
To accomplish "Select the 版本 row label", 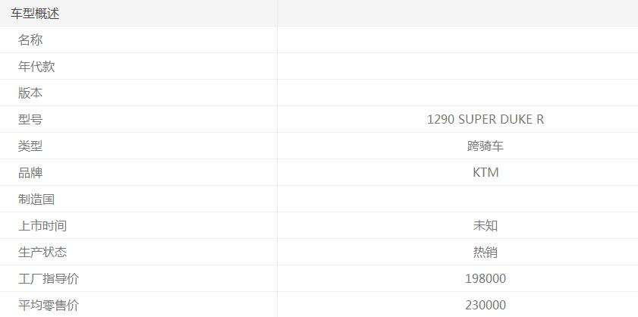I will 30,93.
